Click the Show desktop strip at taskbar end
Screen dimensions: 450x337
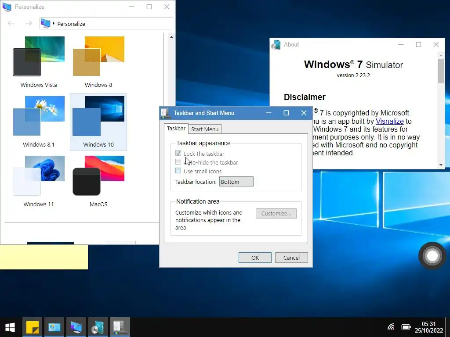pyautogui.click(x=448, y=327)
